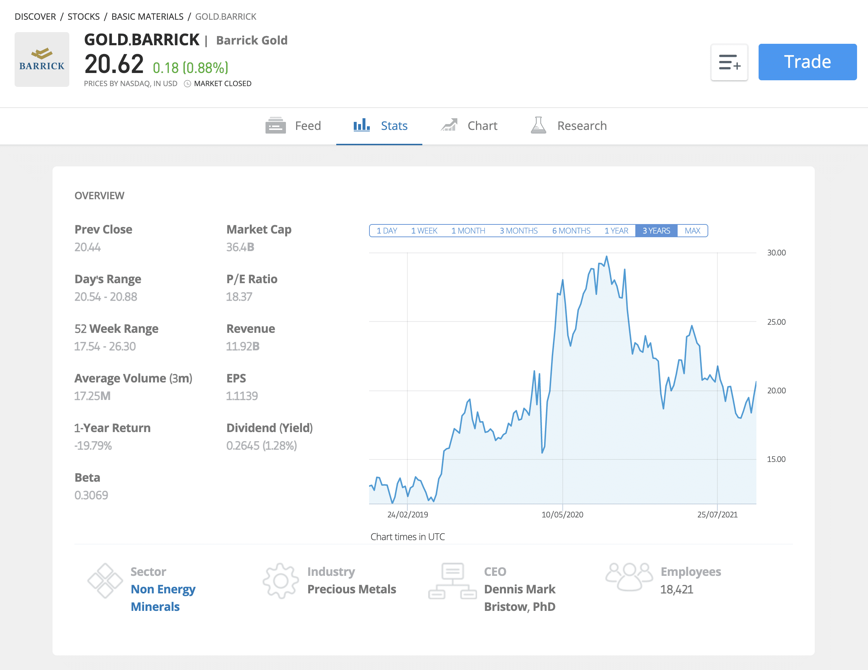Click the EPS value 1.1139

[242, 396]
